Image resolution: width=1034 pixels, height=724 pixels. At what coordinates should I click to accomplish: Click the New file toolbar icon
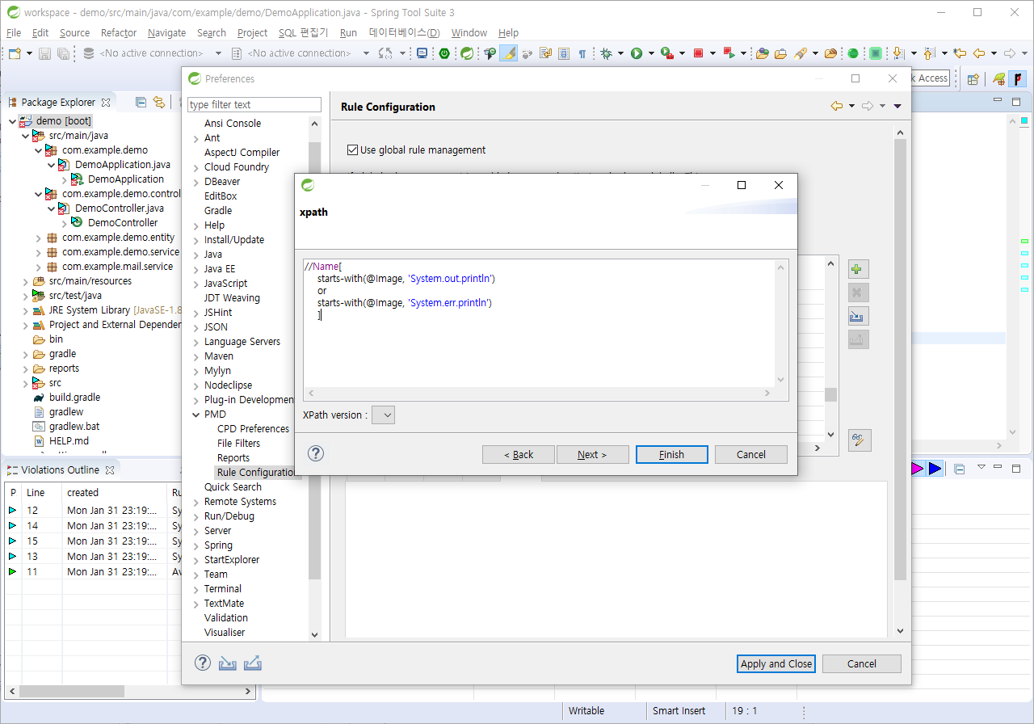pyautogui.click(x=15, y=53)
